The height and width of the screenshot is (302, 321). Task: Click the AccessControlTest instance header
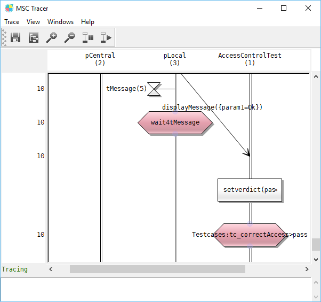click(x=250, y=59)
